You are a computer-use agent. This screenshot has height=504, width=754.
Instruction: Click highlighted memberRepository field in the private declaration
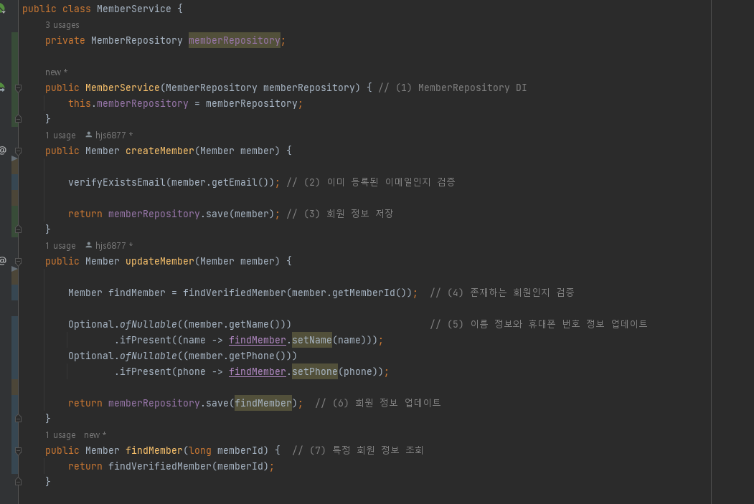click(234, 40)
